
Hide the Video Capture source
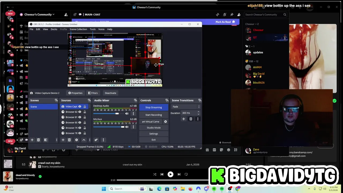(80, 107)
